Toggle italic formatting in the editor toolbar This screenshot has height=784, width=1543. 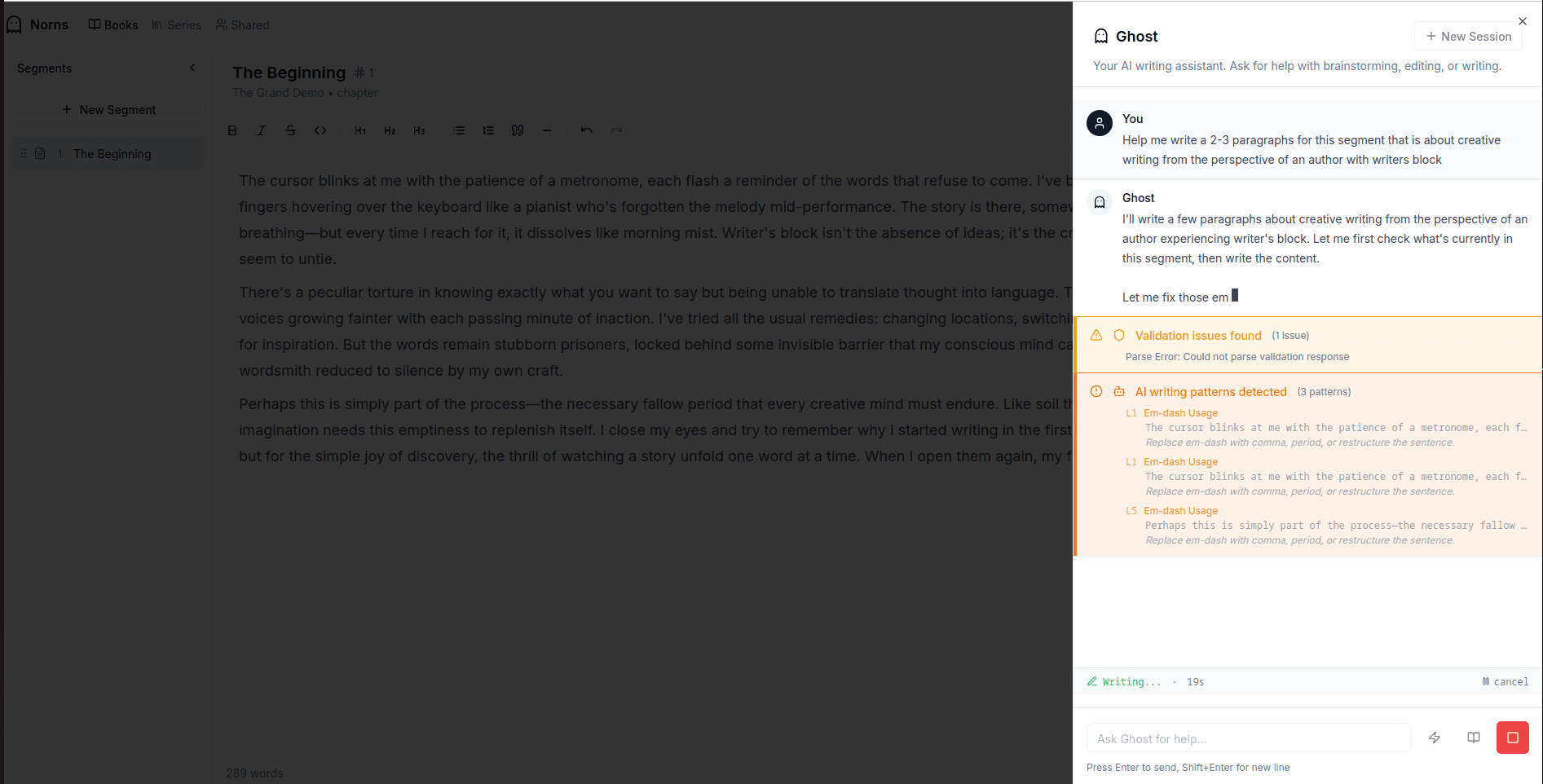click(x=262, y=130)
